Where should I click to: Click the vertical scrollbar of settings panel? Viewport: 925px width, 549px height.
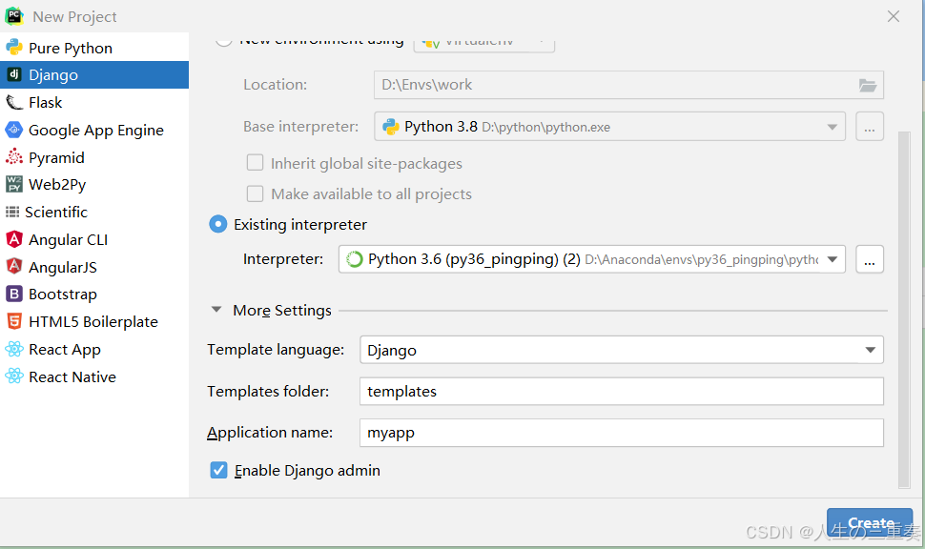[x=904, y=310]
